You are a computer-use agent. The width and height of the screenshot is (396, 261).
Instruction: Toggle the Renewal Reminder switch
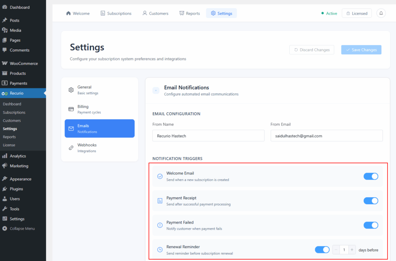coord(322,250)
